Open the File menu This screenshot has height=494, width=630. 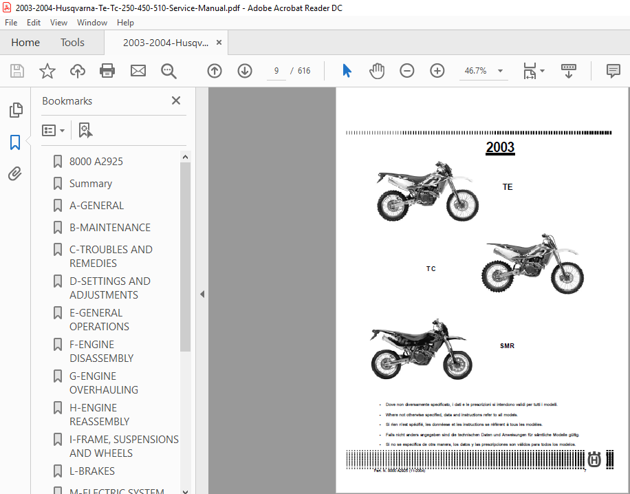point(11,23)
